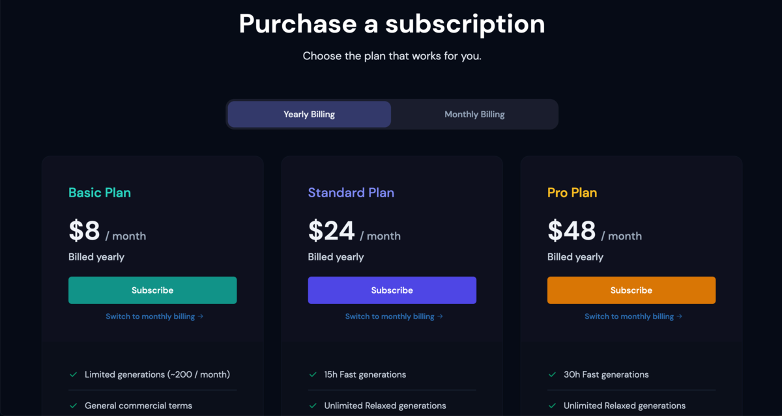
Task: Click the Standard Plan heading
Action: click(351, 193)
